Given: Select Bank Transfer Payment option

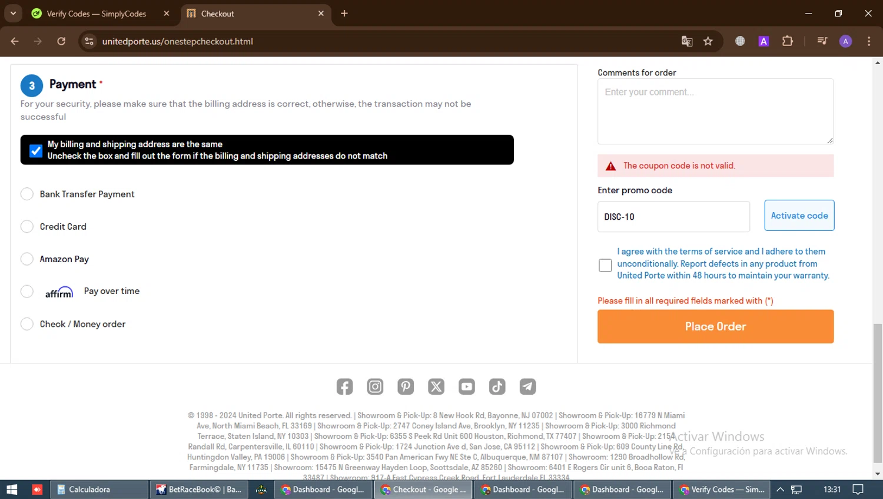Looking at the screenshot, I should point(27,194).
